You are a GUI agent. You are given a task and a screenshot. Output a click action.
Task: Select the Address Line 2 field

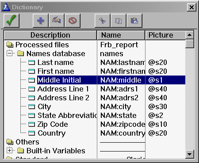[x=63, y=98]
